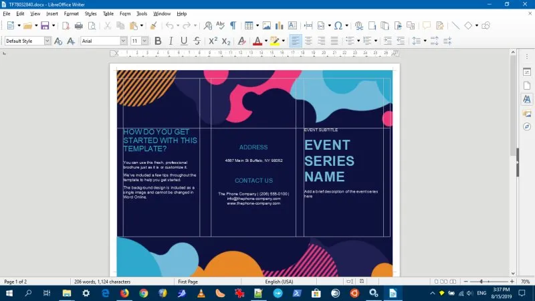Apply Strikethrough formatting
The height and width of the screenshot is (301, 535).
point(197,41)
